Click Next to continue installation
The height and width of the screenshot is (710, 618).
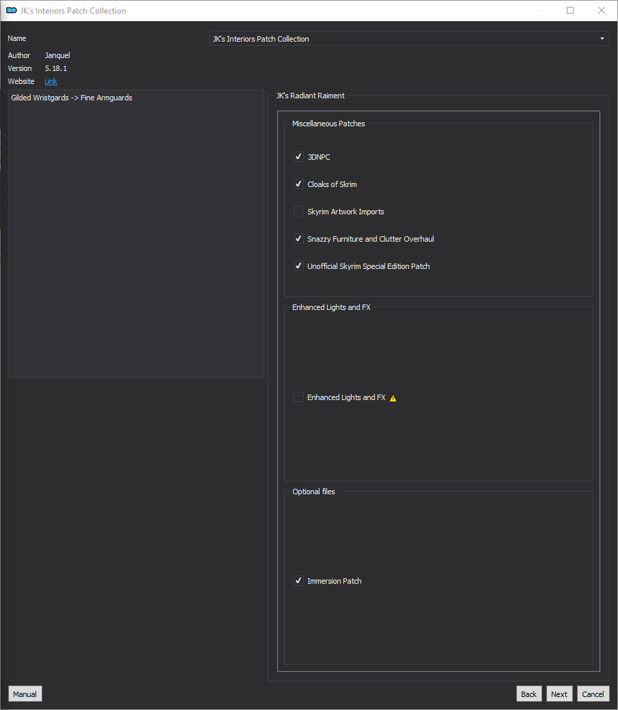559,694
